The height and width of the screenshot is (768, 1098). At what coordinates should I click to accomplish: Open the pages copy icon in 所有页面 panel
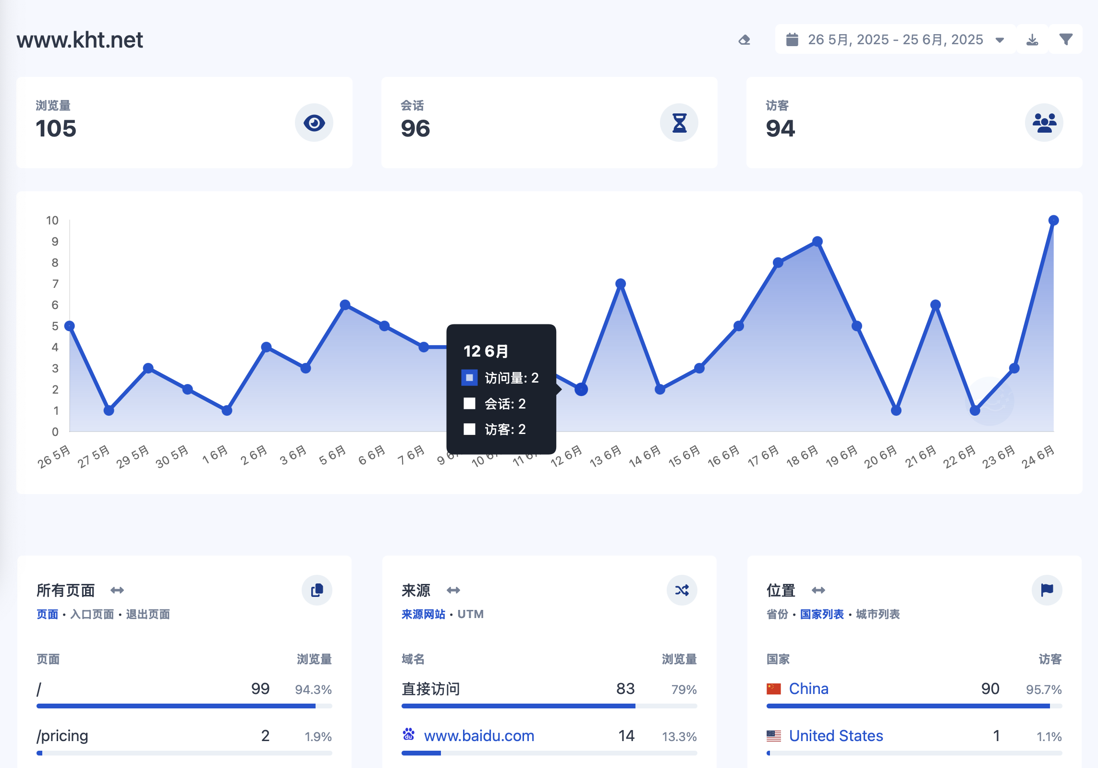(x=317, y=590)
